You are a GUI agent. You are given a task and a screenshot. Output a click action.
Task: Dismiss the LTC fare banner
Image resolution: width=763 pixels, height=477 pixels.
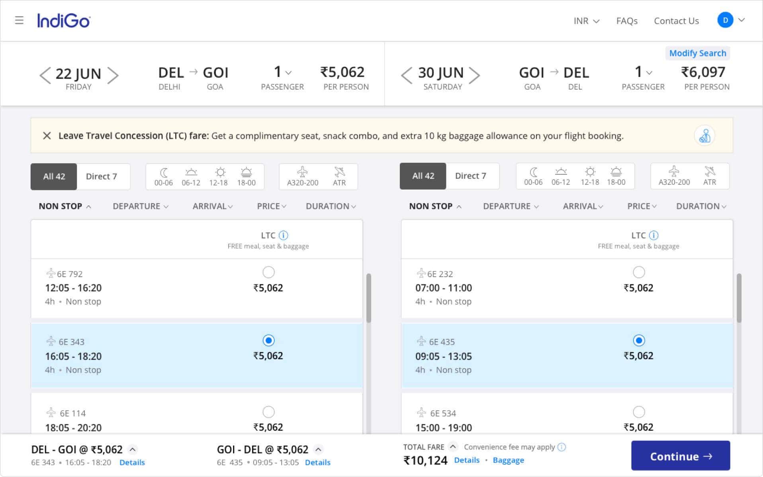coord(47,136)
